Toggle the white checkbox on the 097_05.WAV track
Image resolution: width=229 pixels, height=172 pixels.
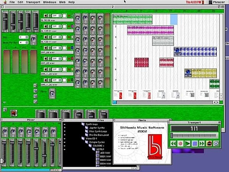[64, 58]
